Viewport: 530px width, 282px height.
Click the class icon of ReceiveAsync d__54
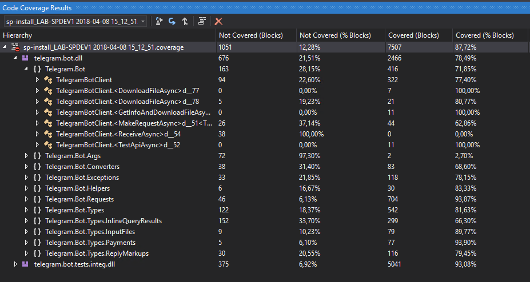(x=48, y=134)
